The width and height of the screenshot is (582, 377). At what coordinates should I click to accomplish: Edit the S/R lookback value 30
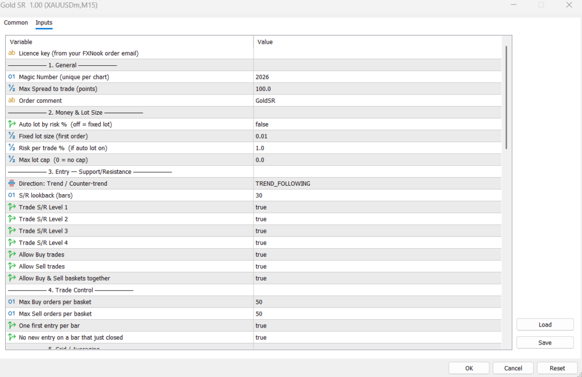(377, 195)
